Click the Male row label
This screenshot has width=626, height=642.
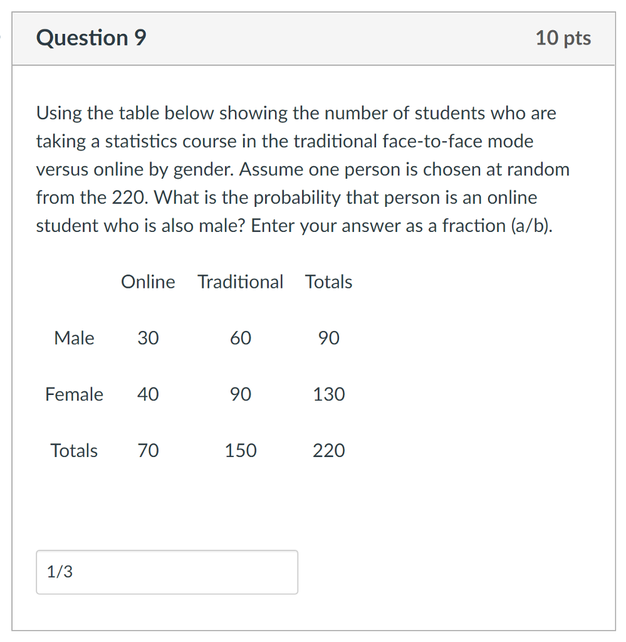[x=75, y=338]
